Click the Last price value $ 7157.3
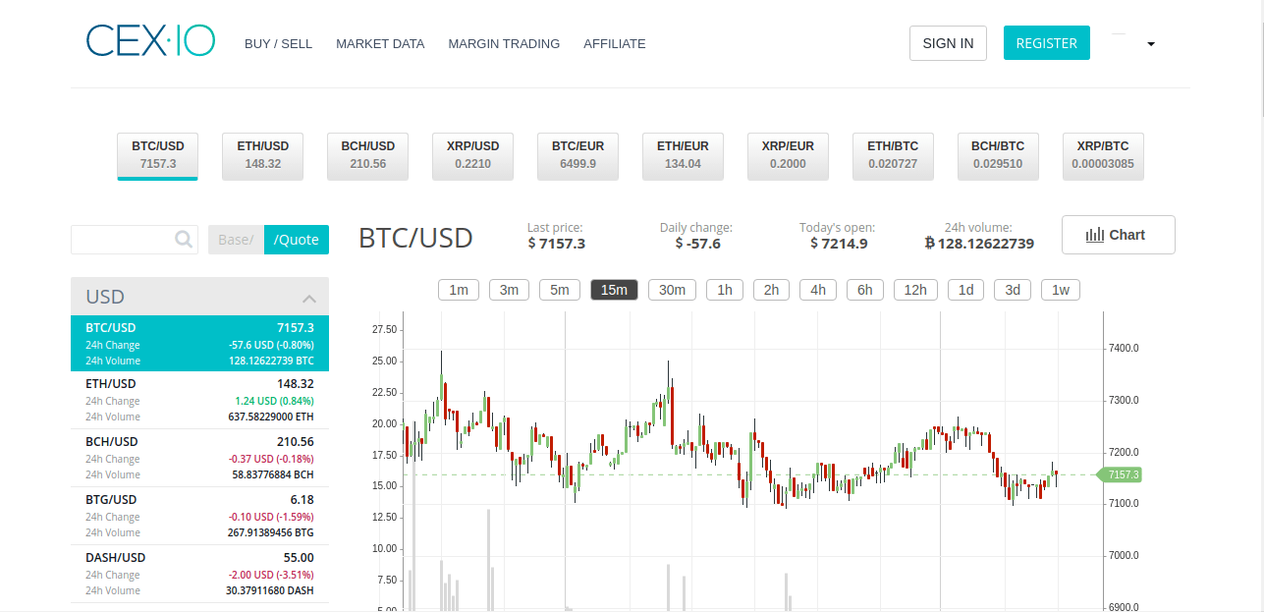Image resolution: width=1264 pixels, height=612 pixels. click(557, 243)
